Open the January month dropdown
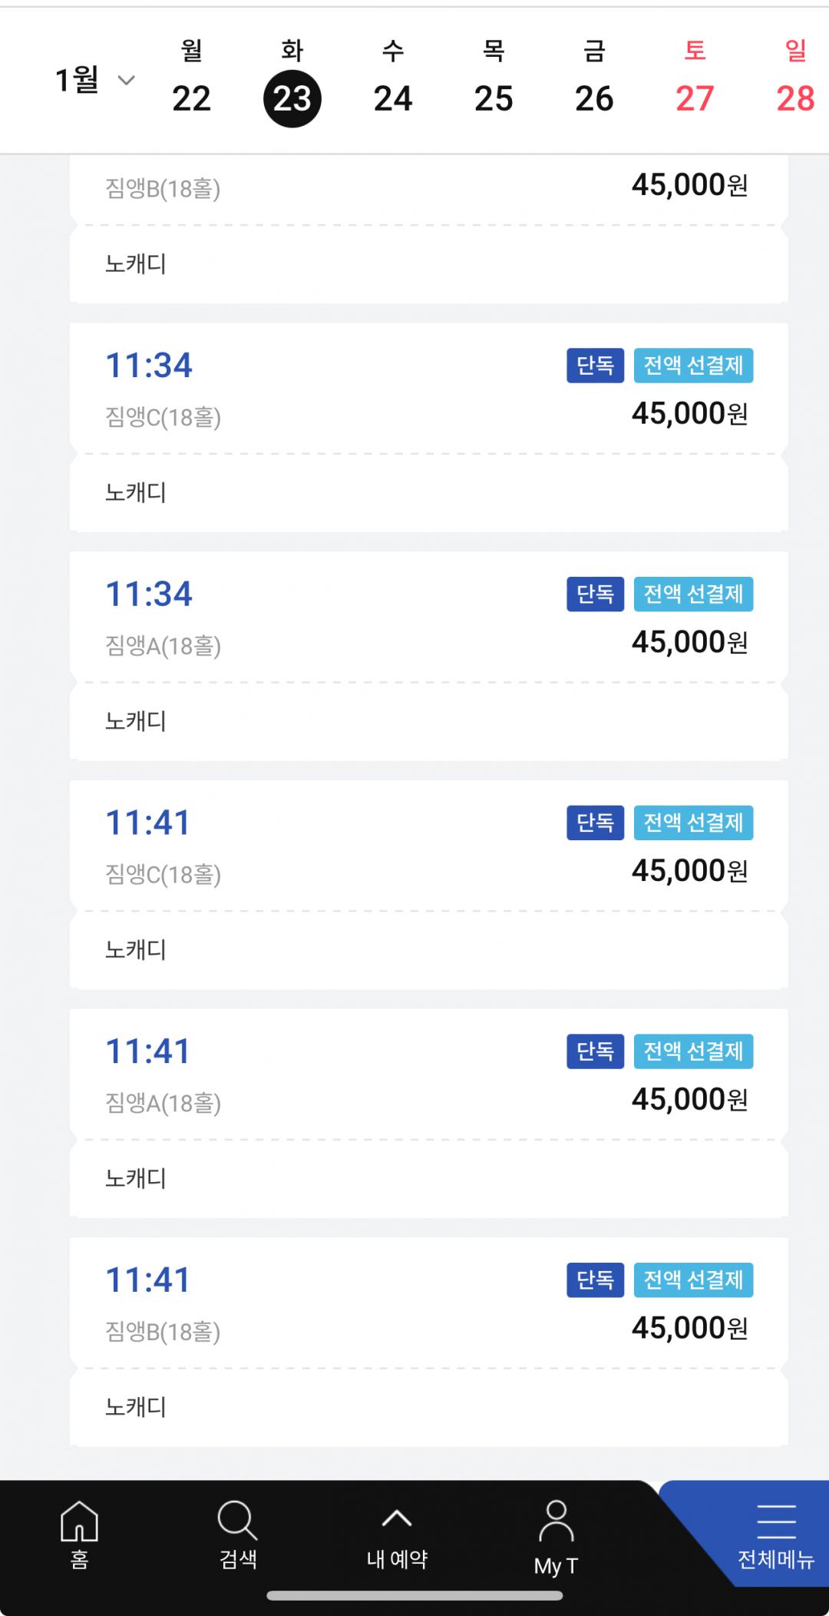Viewport: 829px width, 1616px height. [x=95, y=80]
